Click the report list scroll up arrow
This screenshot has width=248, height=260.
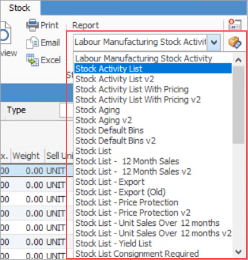point(239,60)
